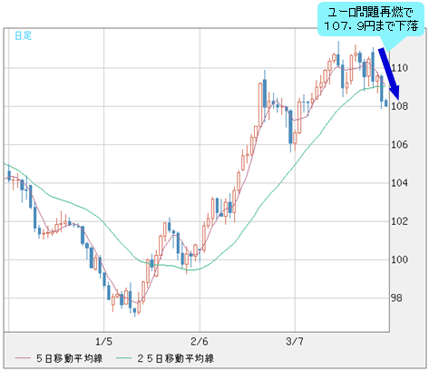Viewport: 429px width, 371px height.
Task: Click the 106 price axis label
Action: tap(399, 144)
